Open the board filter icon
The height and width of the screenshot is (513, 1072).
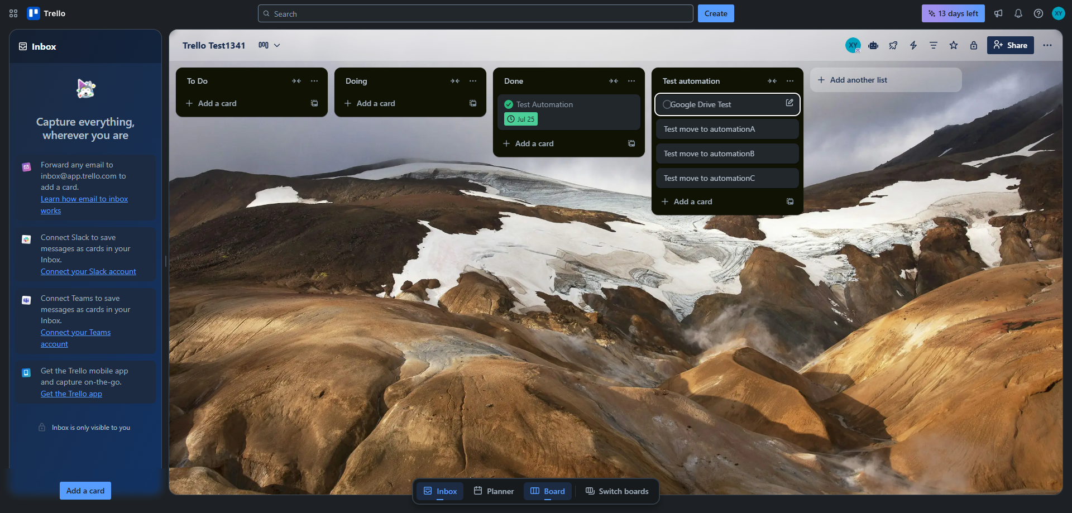click(934, 45)
